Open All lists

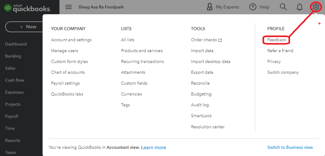pyautogui.click(x=127, y=40)
